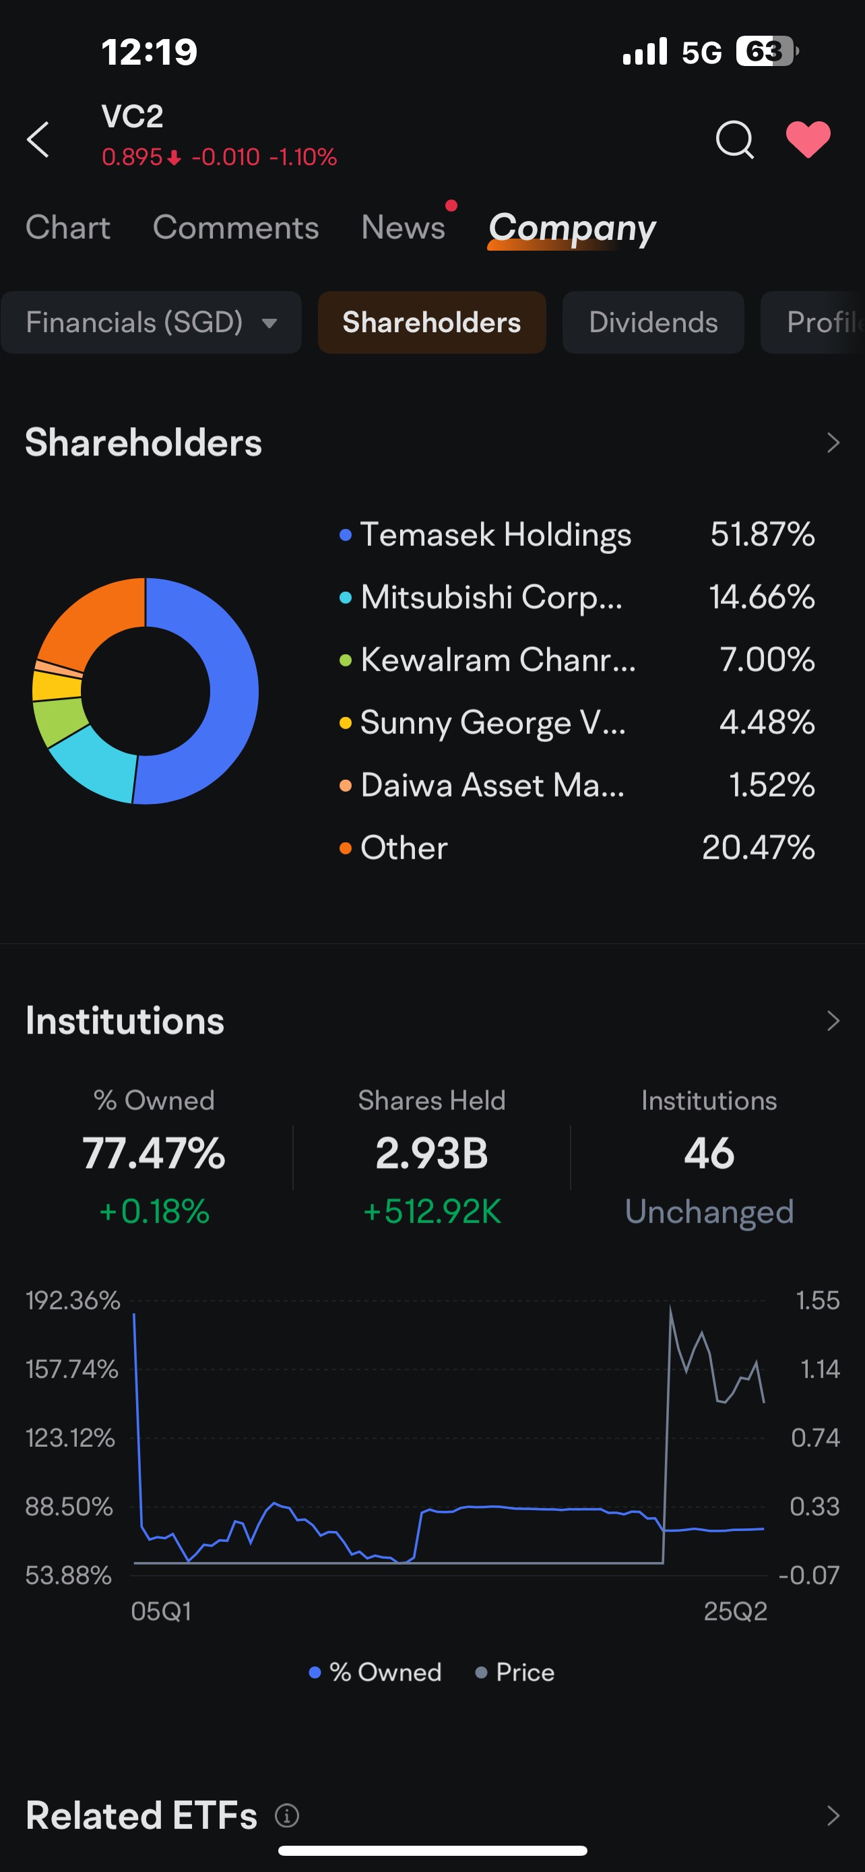Toggle the % Owned chart legend

(x=375, y=1672)
